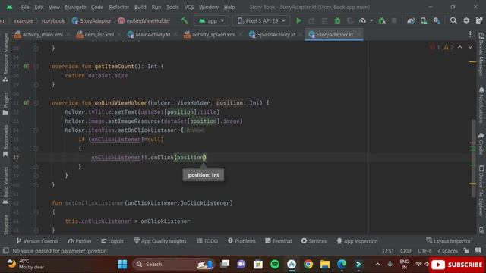Go to next highlighted error arrow
The height and width of the screenshot is (273, 486).
click(470, 47)
